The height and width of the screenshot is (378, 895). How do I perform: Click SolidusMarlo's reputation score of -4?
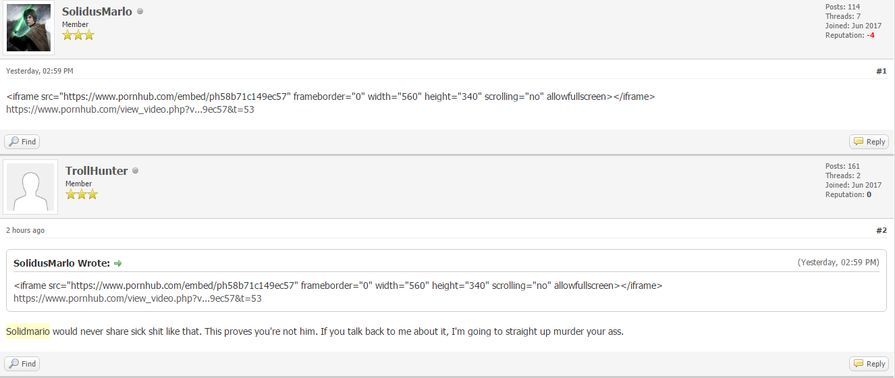pos(871,35)
